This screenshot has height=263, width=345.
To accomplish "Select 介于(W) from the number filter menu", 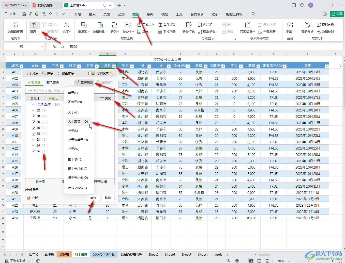I will (74, 149).
